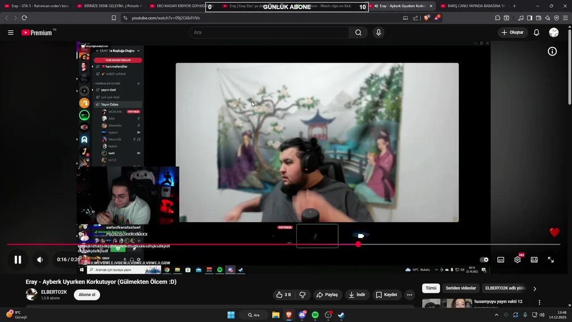The width and height of the screenshot is (572, 322).
Task: Open options for husamyuyu suggested video
Action: coord(539,302)
